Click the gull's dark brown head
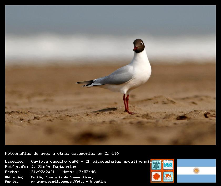221x186 pixels. pyautogui.click(x=140, y=44)
